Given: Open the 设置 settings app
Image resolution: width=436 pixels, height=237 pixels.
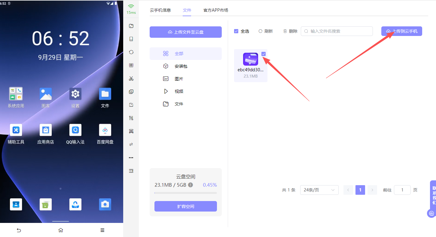Looking at the screenshot, I should tap(75, 94).
